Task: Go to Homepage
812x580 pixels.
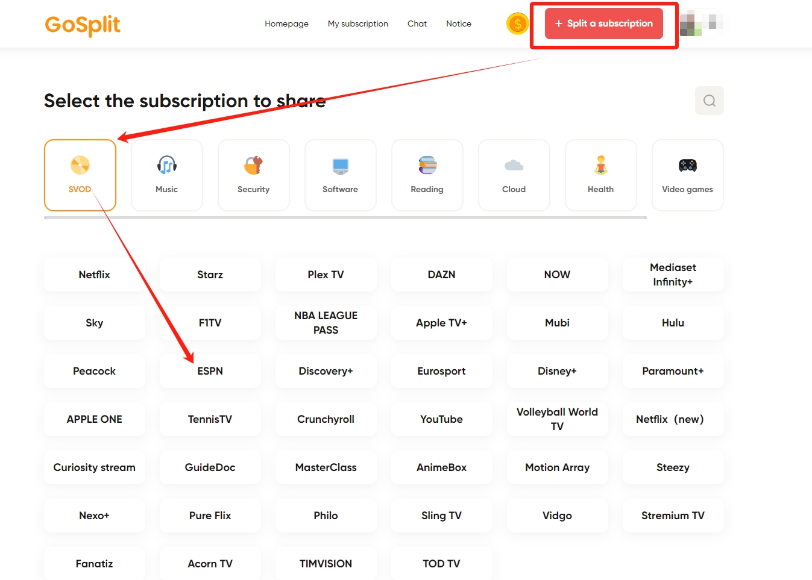Action: [286, 23]
